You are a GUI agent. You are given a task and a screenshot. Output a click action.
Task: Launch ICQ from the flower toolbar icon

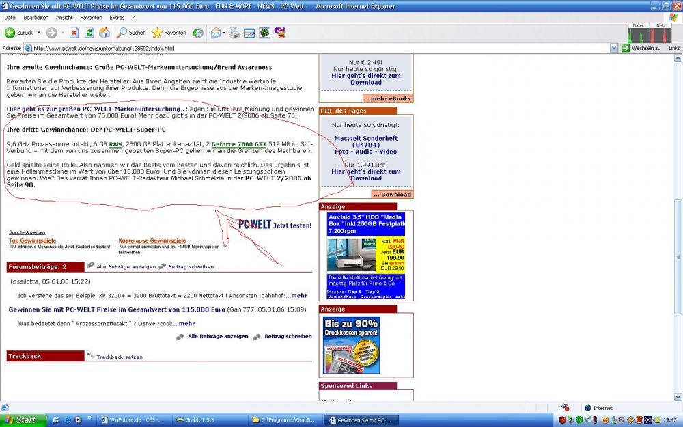(x=264, y=33)
